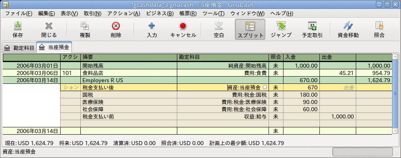Open the account dropdown beside 資産:当座預金
401x158 pixels.
[x=265, y=87]
